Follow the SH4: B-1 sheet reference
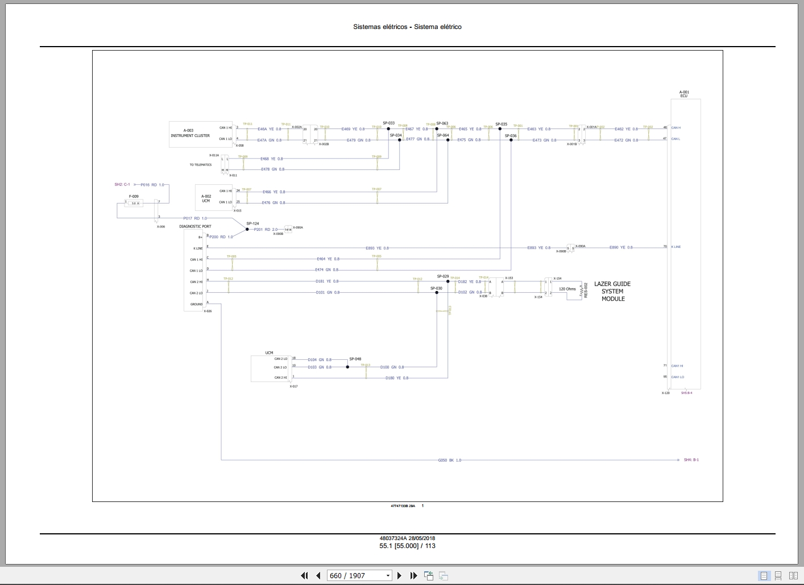Screen dimensions: 804x585 pos(691,460)
